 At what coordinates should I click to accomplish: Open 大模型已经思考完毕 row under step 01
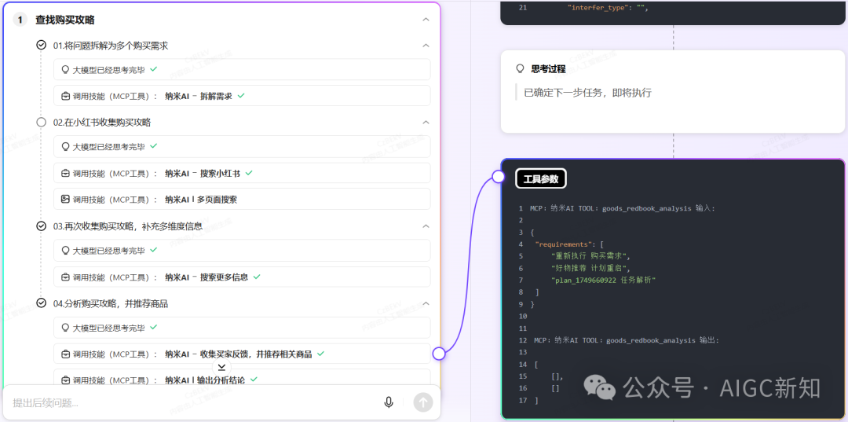tap(243, 69)
